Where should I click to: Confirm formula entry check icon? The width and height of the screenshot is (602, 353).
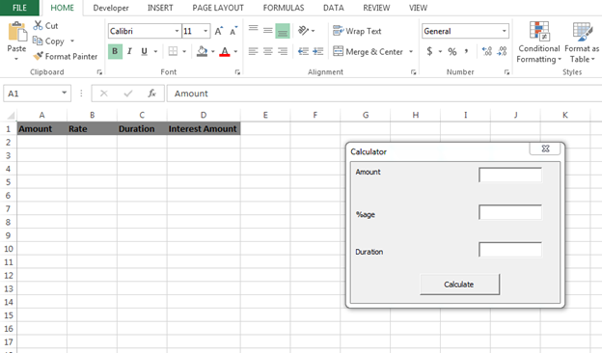click(128, 94)
